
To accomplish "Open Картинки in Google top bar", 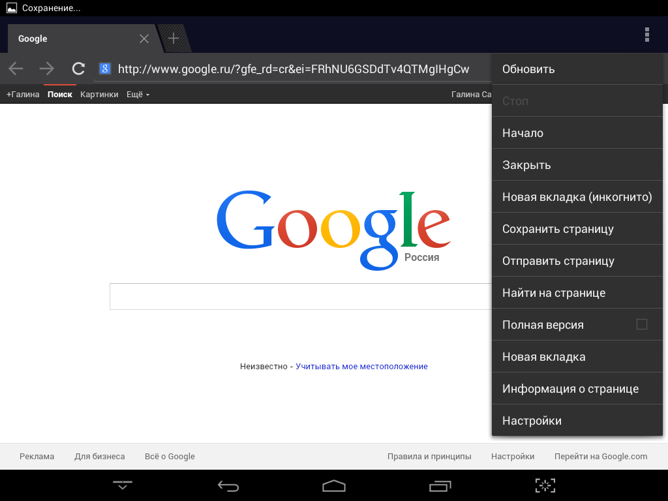I will click(99, 95).
